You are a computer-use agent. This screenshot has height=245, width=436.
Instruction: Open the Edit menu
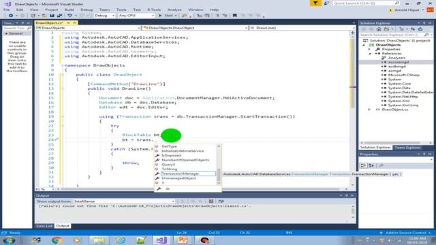(x=20, y=10)
